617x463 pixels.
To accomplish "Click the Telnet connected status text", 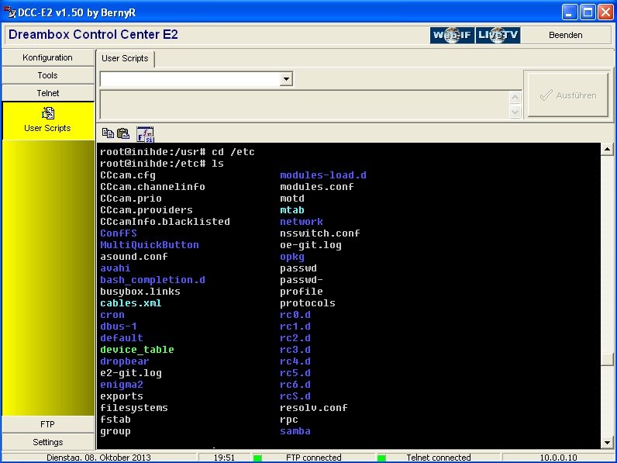I will coord(439,458).
